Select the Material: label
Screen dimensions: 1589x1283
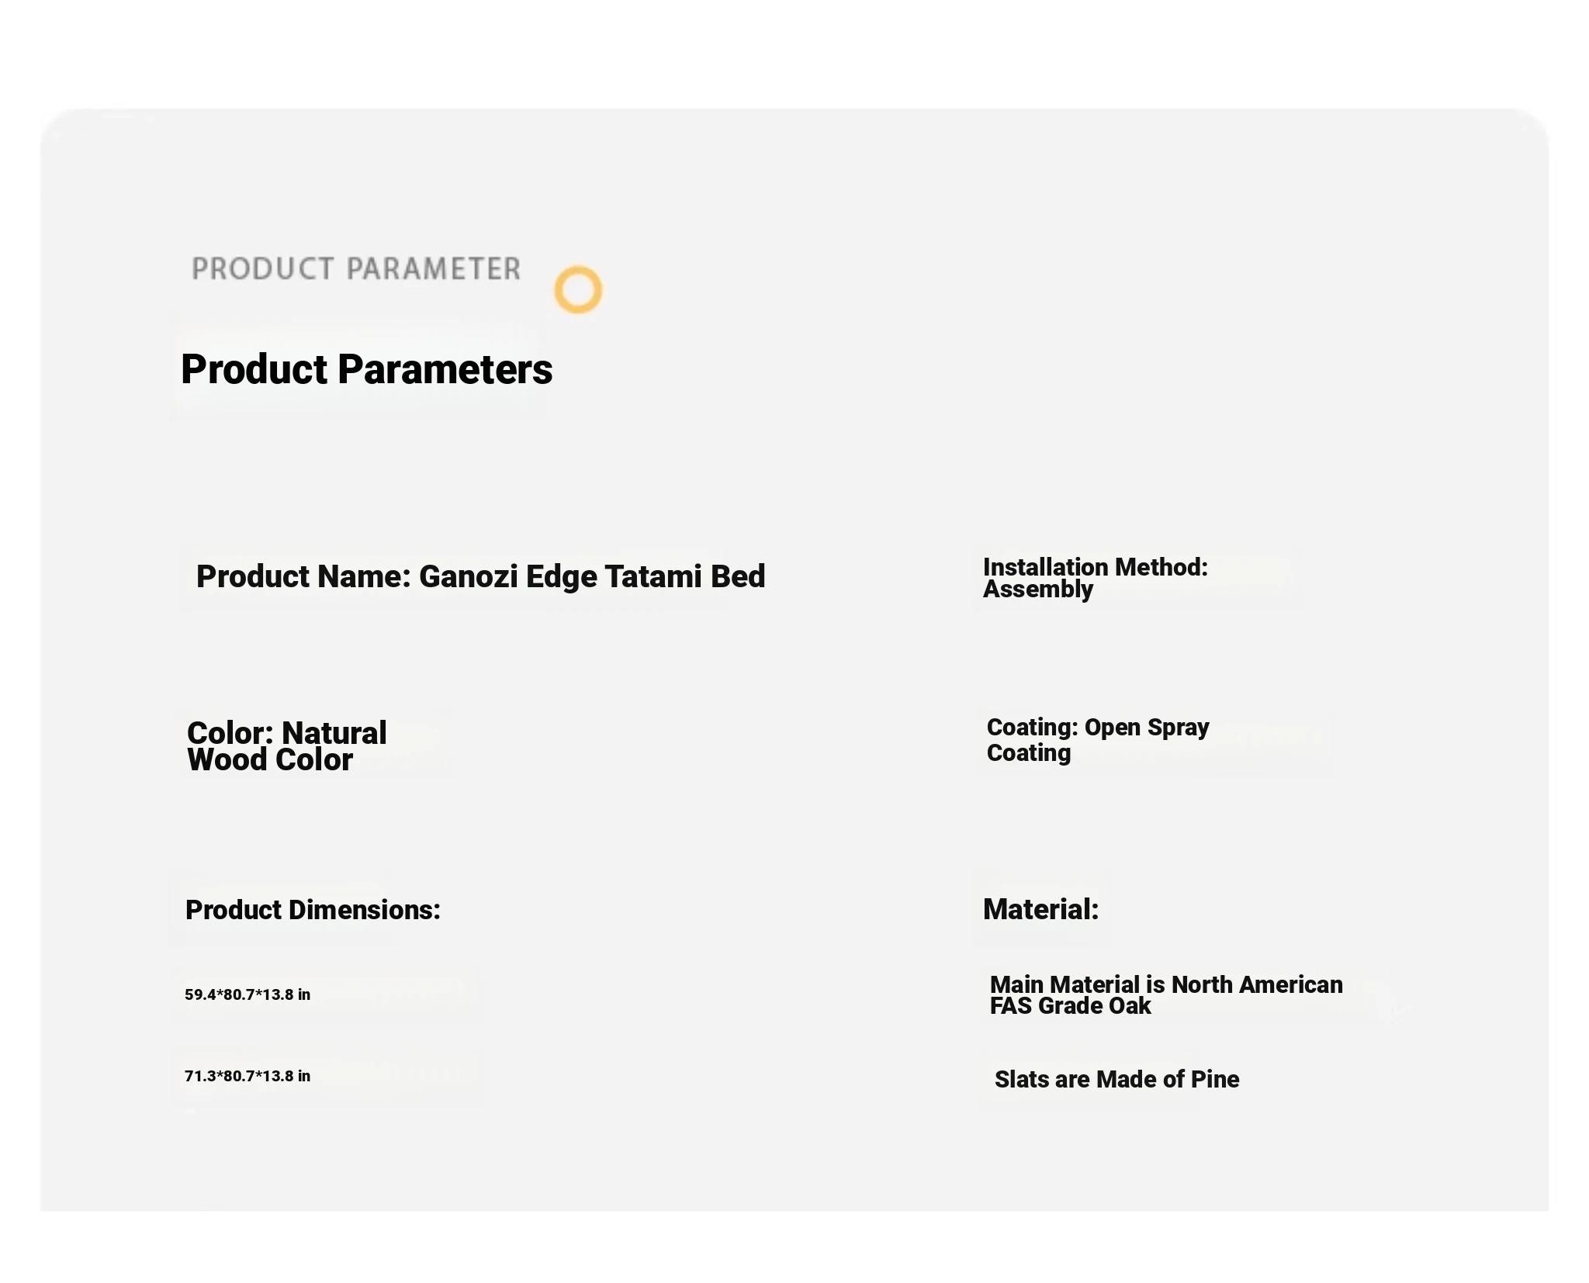(x=1040, y=909)
